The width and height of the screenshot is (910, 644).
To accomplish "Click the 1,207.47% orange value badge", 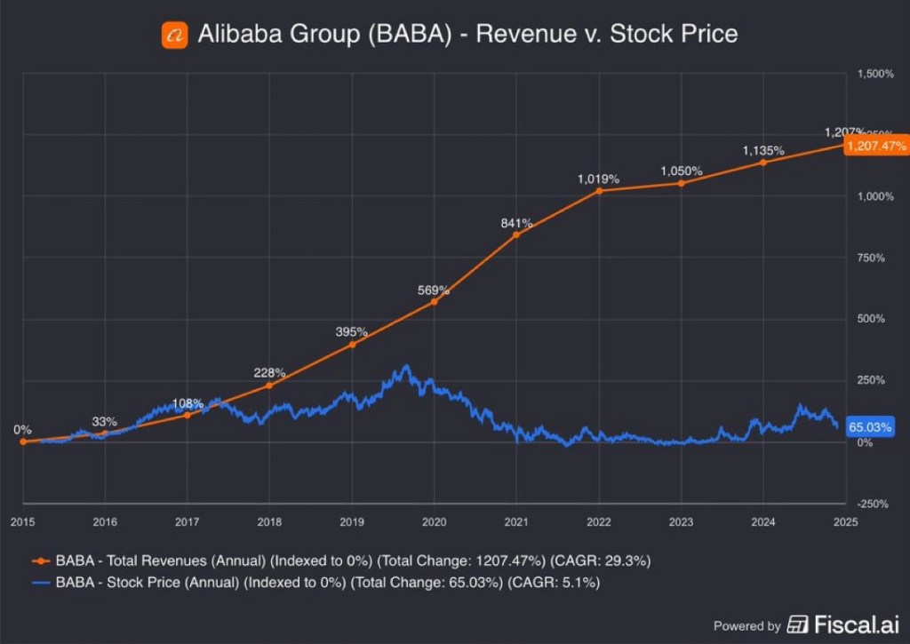I will pyautogui.click(x=876, y=145).
